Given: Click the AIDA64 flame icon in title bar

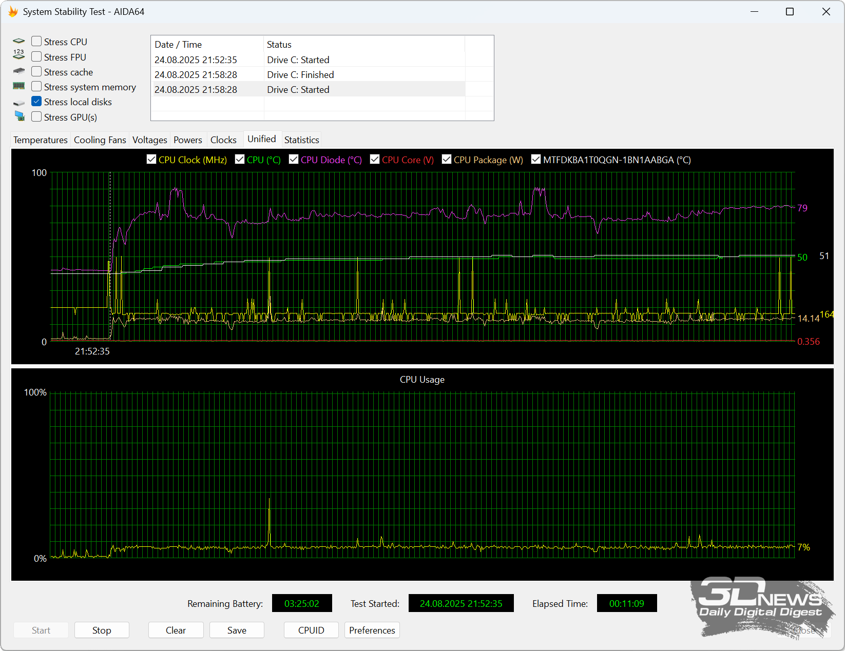Looking at the screenshot, I should (x=13, y=11).
